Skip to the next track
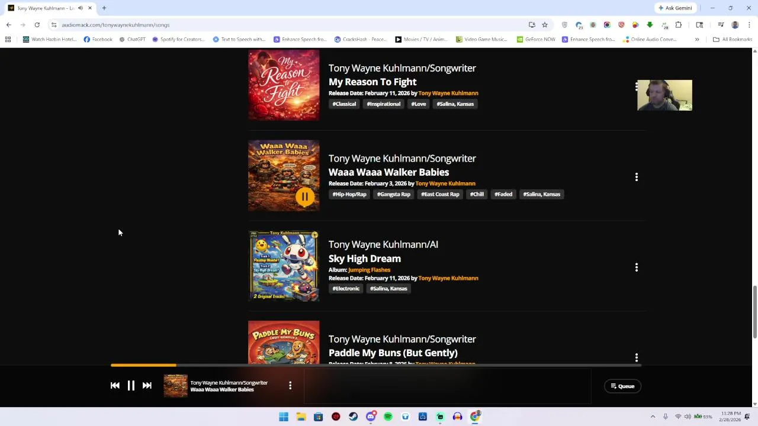Viewport: 758px width, 426px height. point(147,386)
